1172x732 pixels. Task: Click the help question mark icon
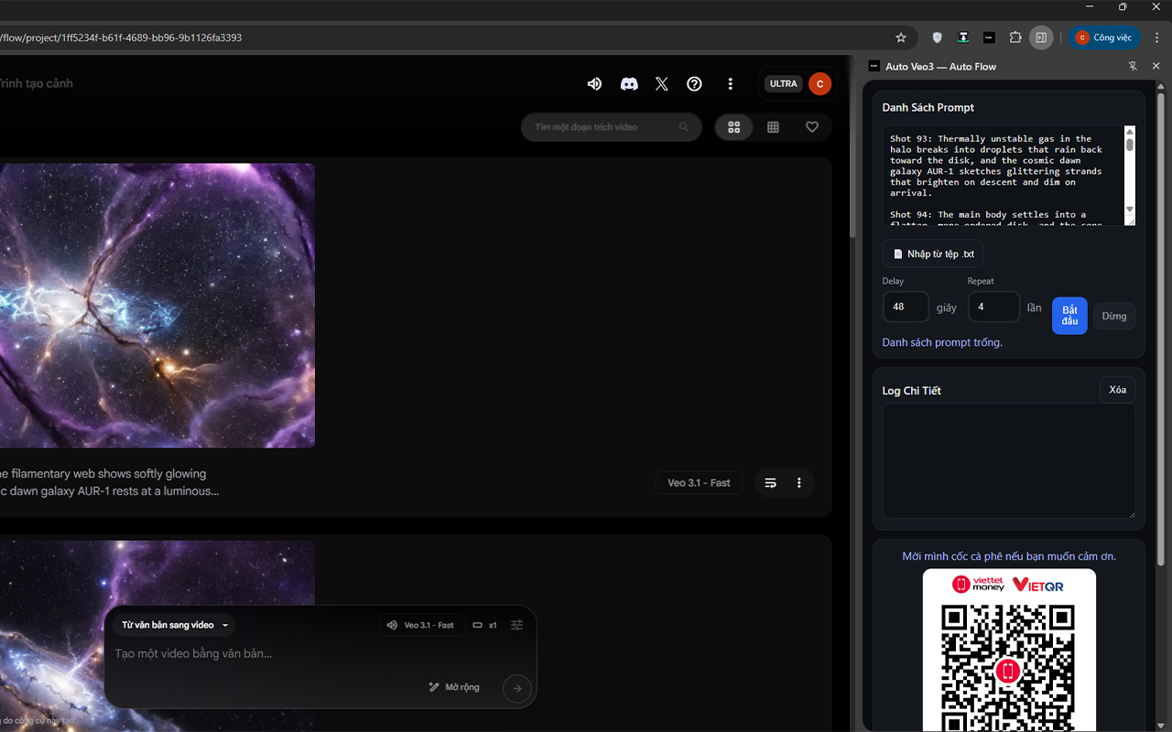coord(694,84)
